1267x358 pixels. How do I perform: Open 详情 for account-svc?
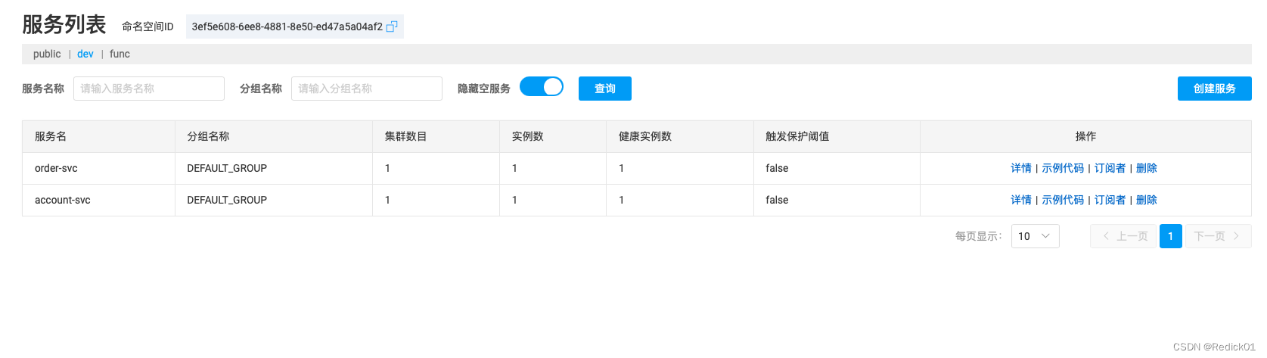(x=1021, y=200)
